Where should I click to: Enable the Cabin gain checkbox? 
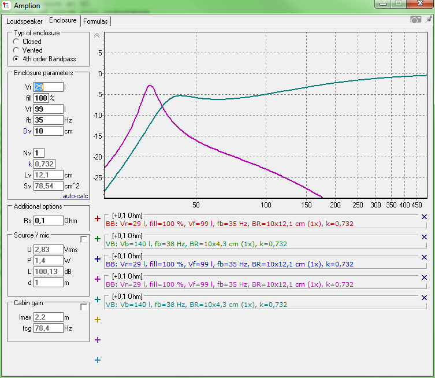[84, 307]
